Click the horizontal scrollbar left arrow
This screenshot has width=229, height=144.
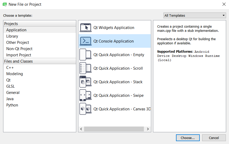click(81, 129)
